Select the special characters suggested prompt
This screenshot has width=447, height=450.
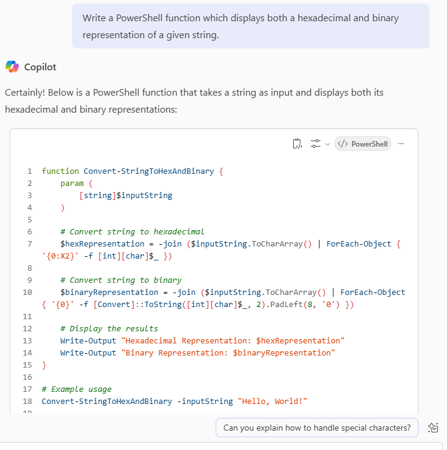[317, 428]
